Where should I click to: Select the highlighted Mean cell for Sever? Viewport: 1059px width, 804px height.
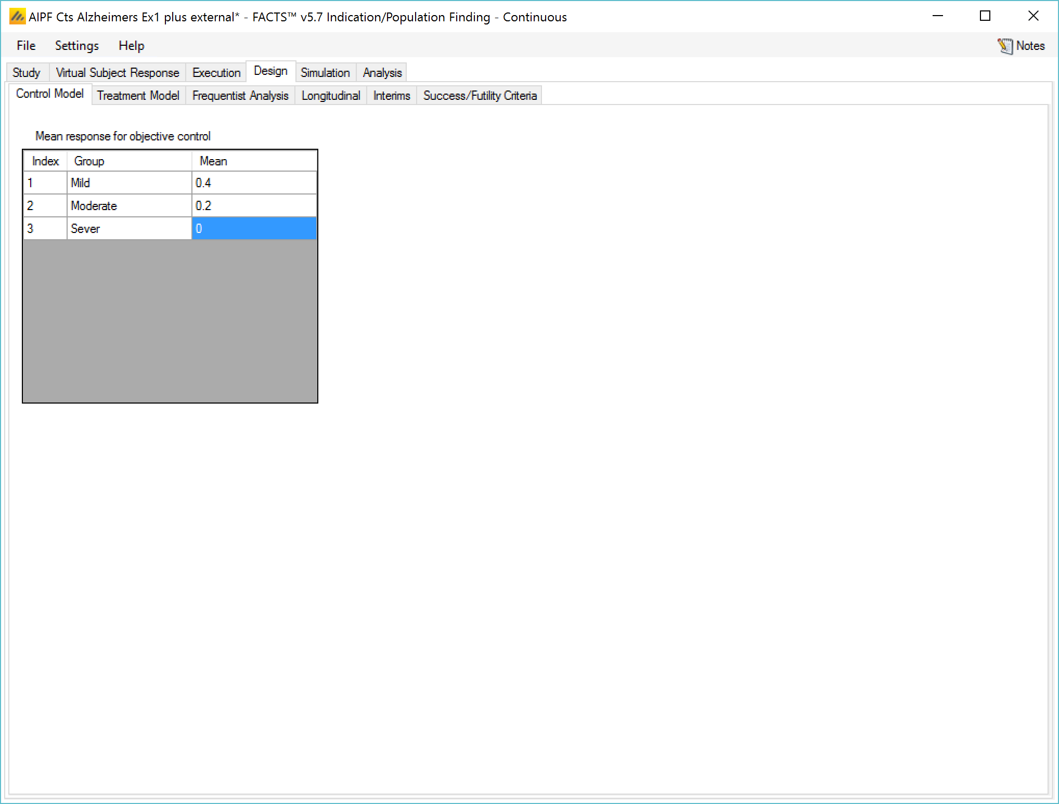click(254, 229)
